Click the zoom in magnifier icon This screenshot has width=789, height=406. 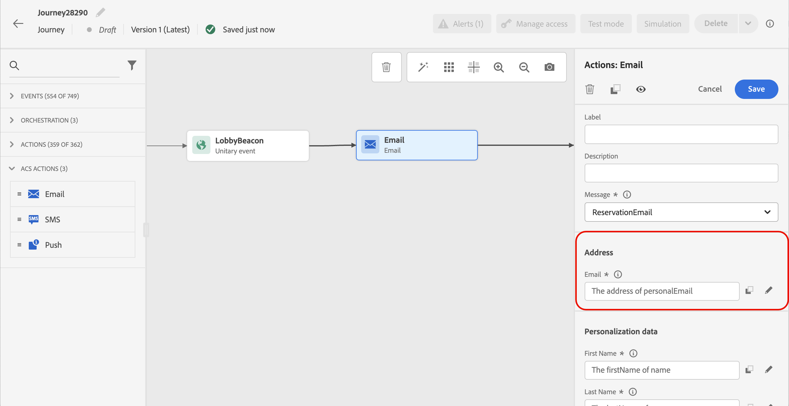pyautogui.click(x=499, y=67)
